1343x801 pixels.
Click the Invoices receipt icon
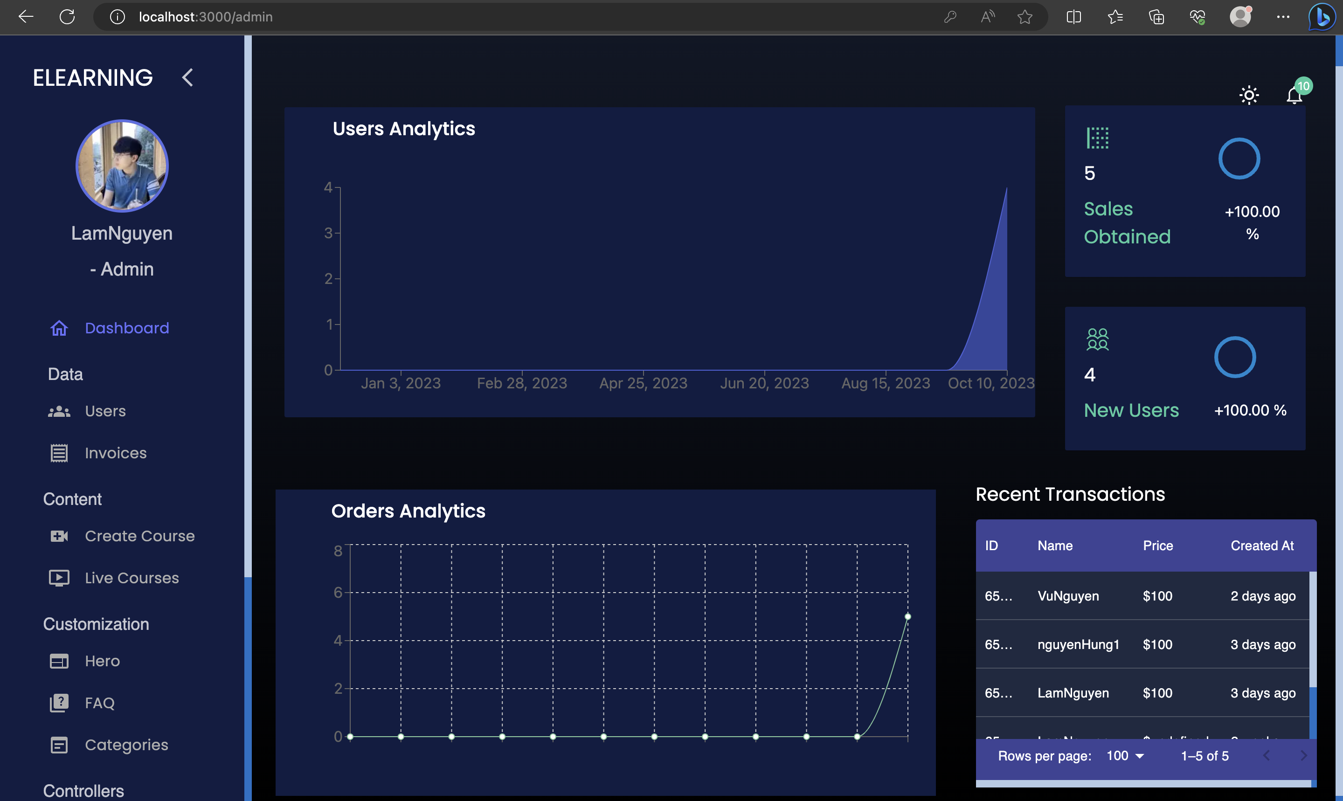[x=59, y=453]
